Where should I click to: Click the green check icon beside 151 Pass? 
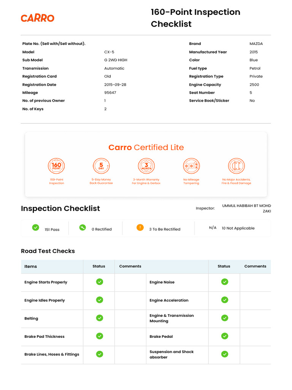(35, 227)
